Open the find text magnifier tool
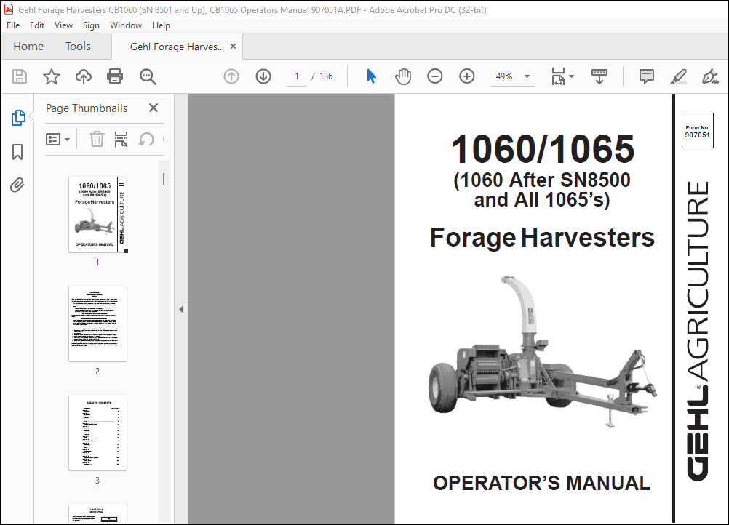This screenshot has height=525, width=729. coord(148,76)
